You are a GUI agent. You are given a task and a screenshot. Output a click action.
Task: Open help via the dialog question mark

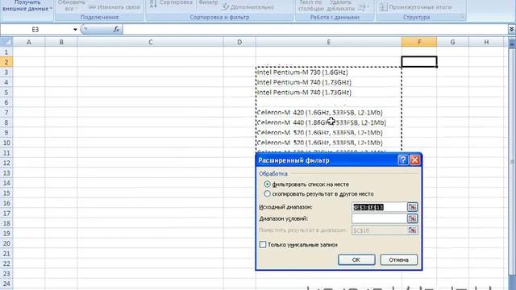tap(403, 160)
